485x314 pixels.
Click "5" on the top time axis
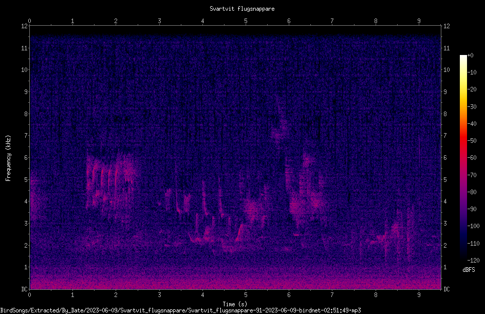246,21
